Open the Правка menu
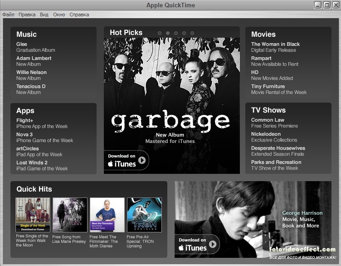Image resolution: width=341 pixels, height=266 pixels. [27, 15]
